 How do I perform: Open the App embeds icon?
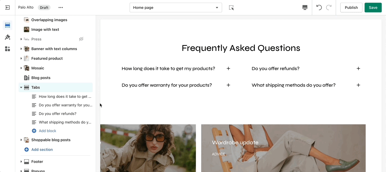click(x=8, y=49)
